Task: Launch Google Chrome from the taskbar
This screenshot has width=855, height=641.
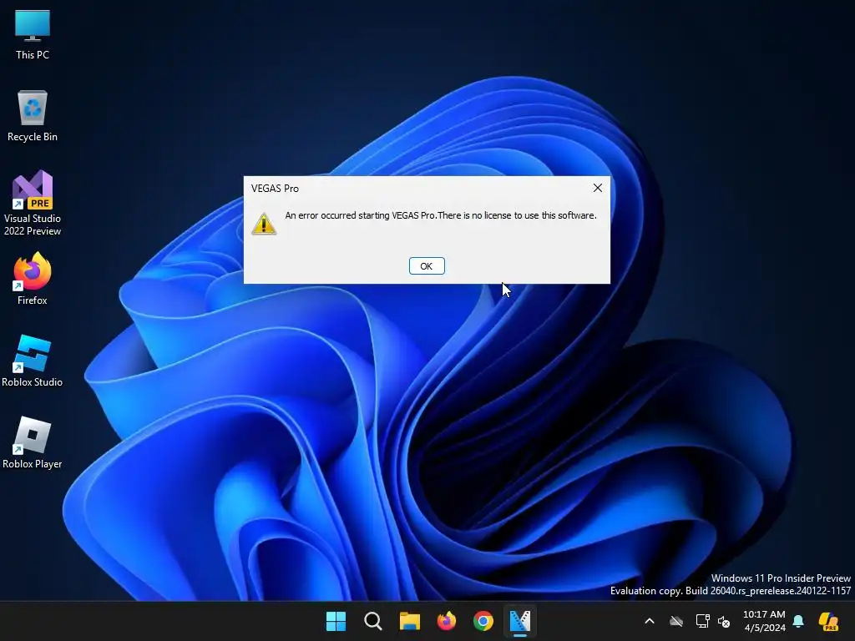Action: [x=483, y=621]
